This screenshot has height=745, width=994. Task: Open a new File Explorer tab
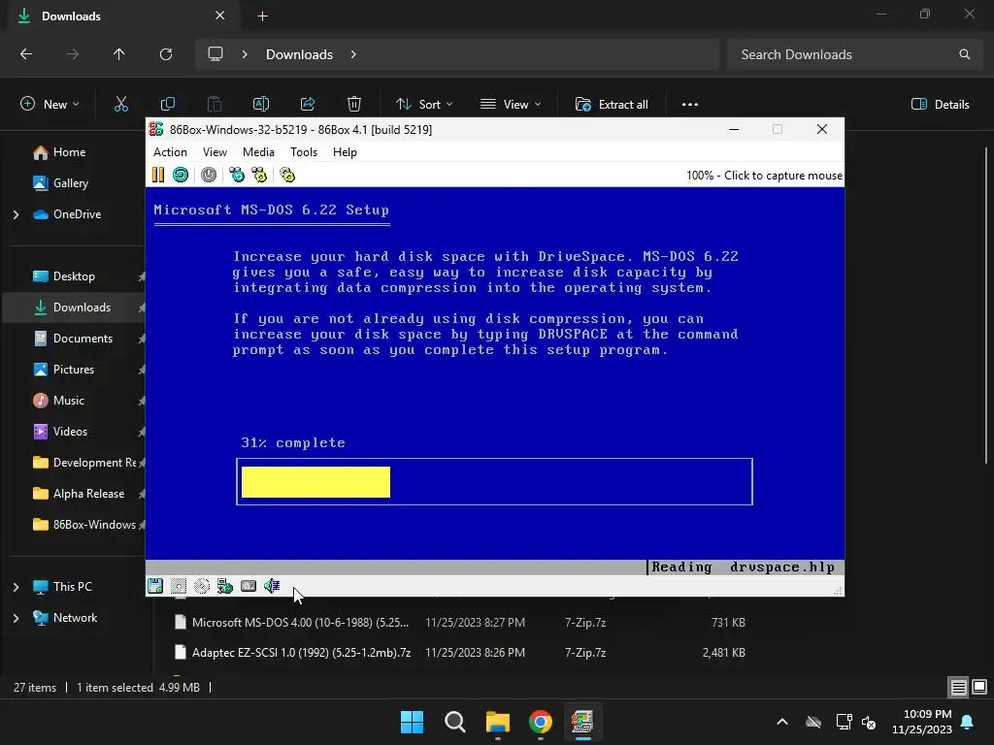pos(262,16)
